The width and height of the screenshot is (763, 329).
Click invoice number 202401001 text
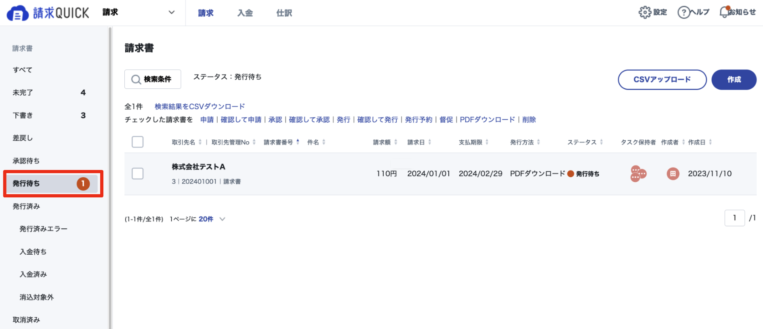click(x=199, y=182)
